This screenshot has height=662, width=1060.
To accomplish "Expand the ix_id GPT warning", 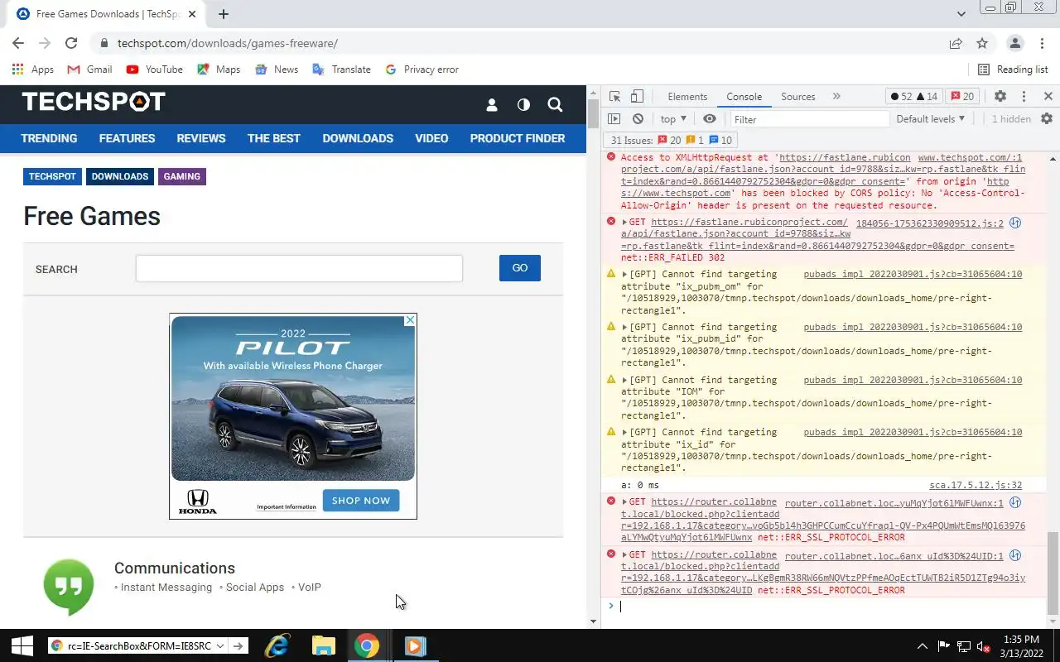I will [x=625, y=432].
